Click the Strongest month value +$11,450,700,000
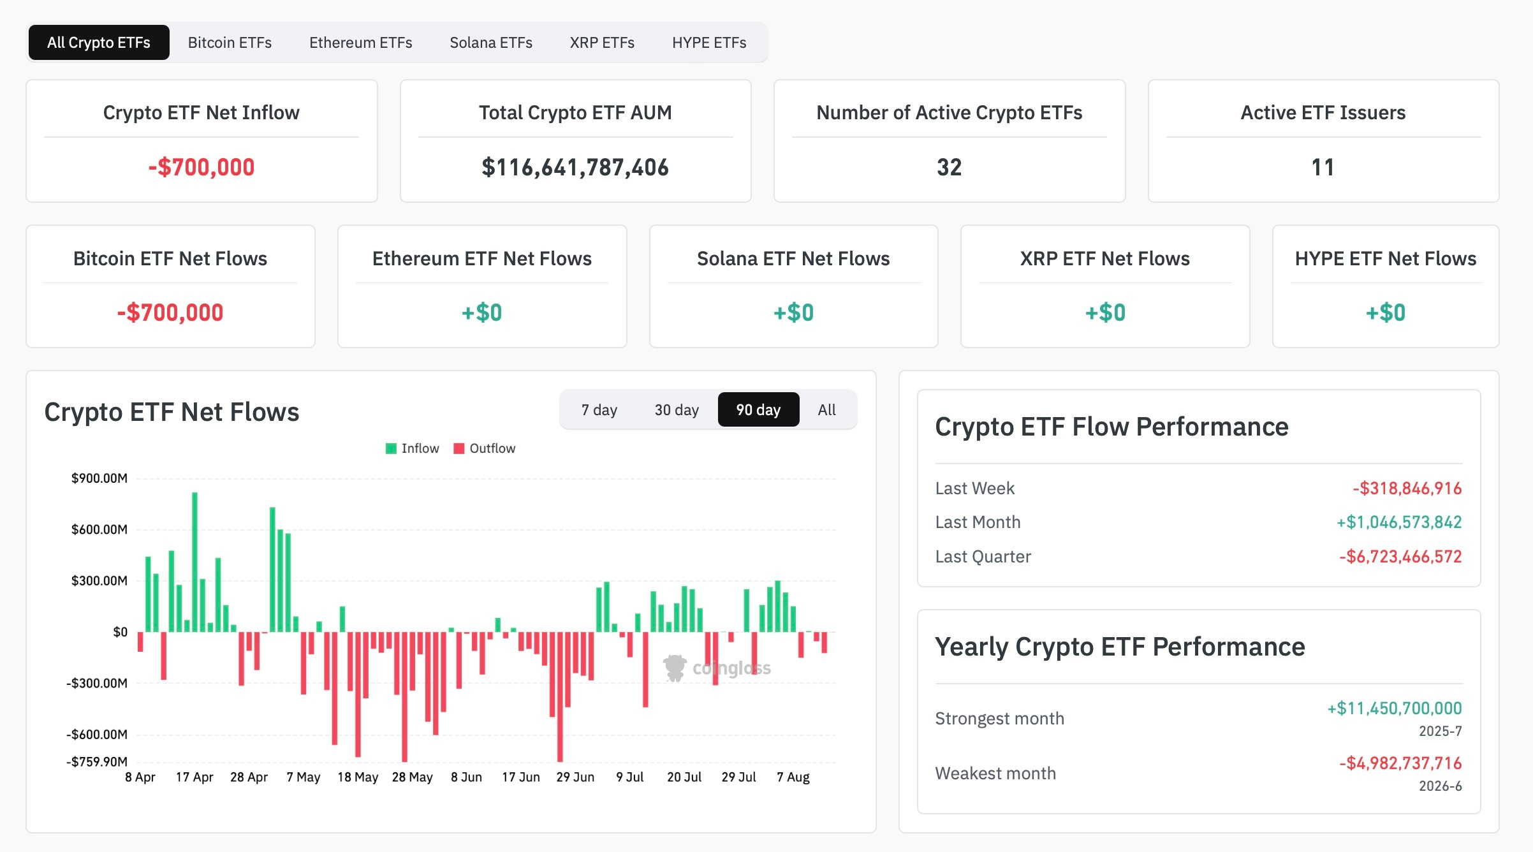 pyautogui.click(x=1395, y=708)
